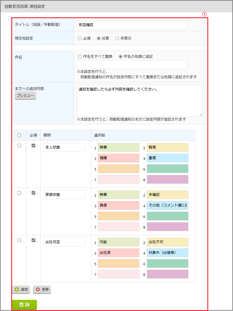Click into the 本文への追加内容 textarea
The image size is (233, 311).
139,100
